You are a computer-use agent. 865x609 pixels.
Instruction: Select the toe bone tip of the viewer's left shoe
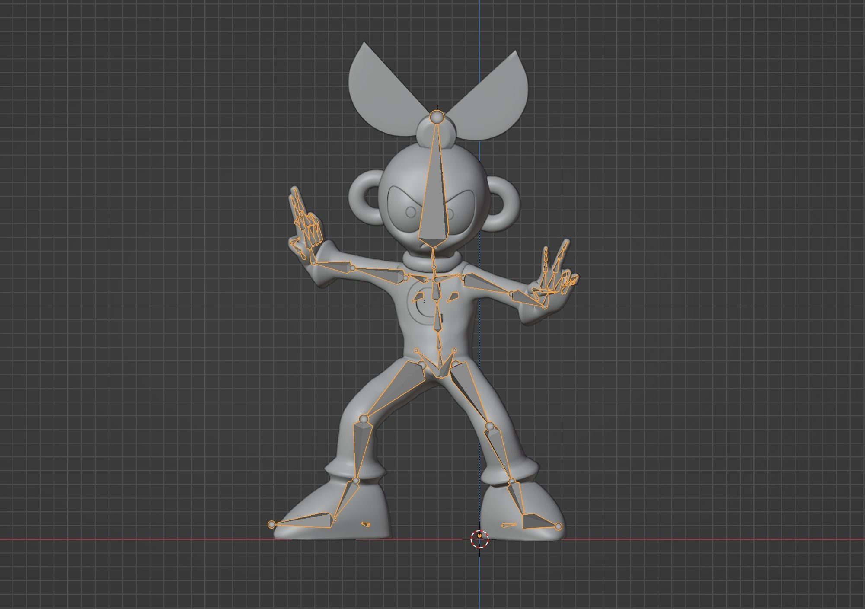271,524
